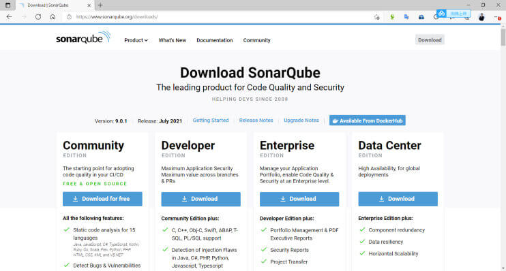Click the green check beside Security Reports
The height and width of the screenshot is (271, 506).
264,249
